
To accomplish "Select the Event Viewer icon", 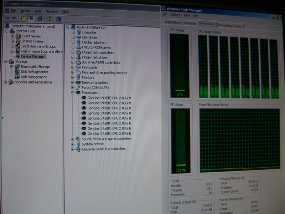I will 18,36.
